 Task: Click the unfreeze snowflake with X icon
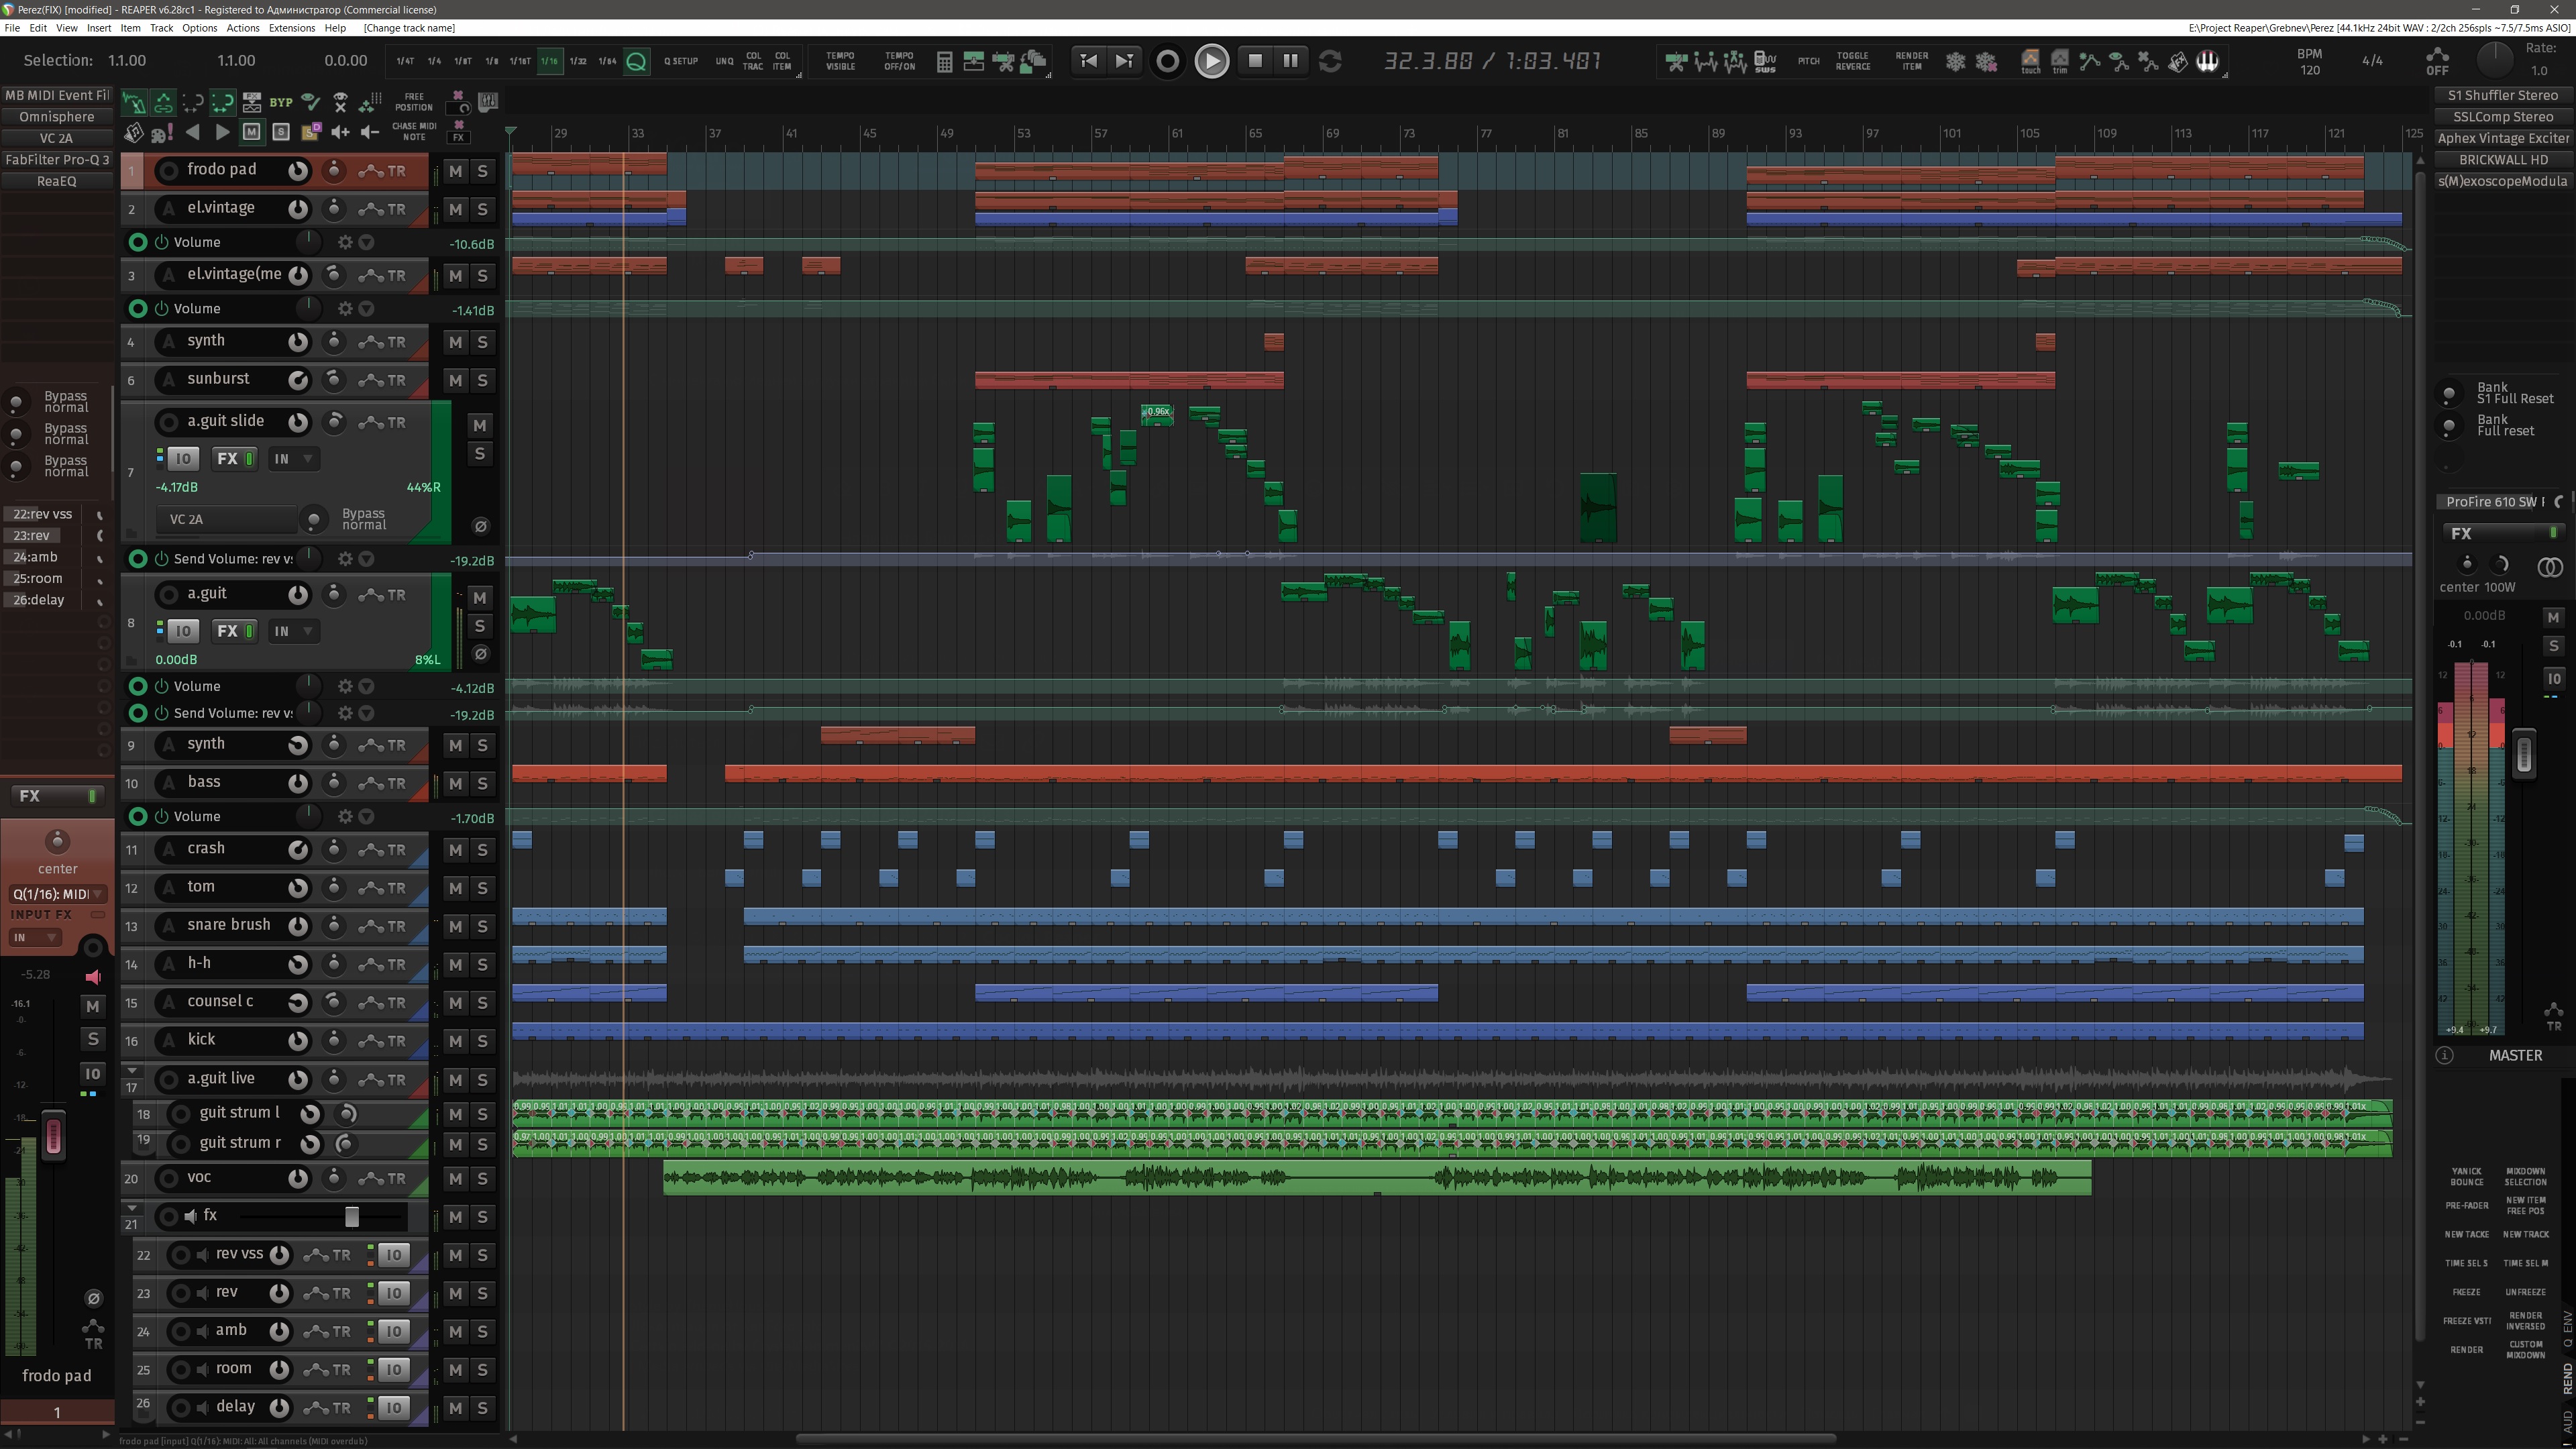[x=1986, y=61]
